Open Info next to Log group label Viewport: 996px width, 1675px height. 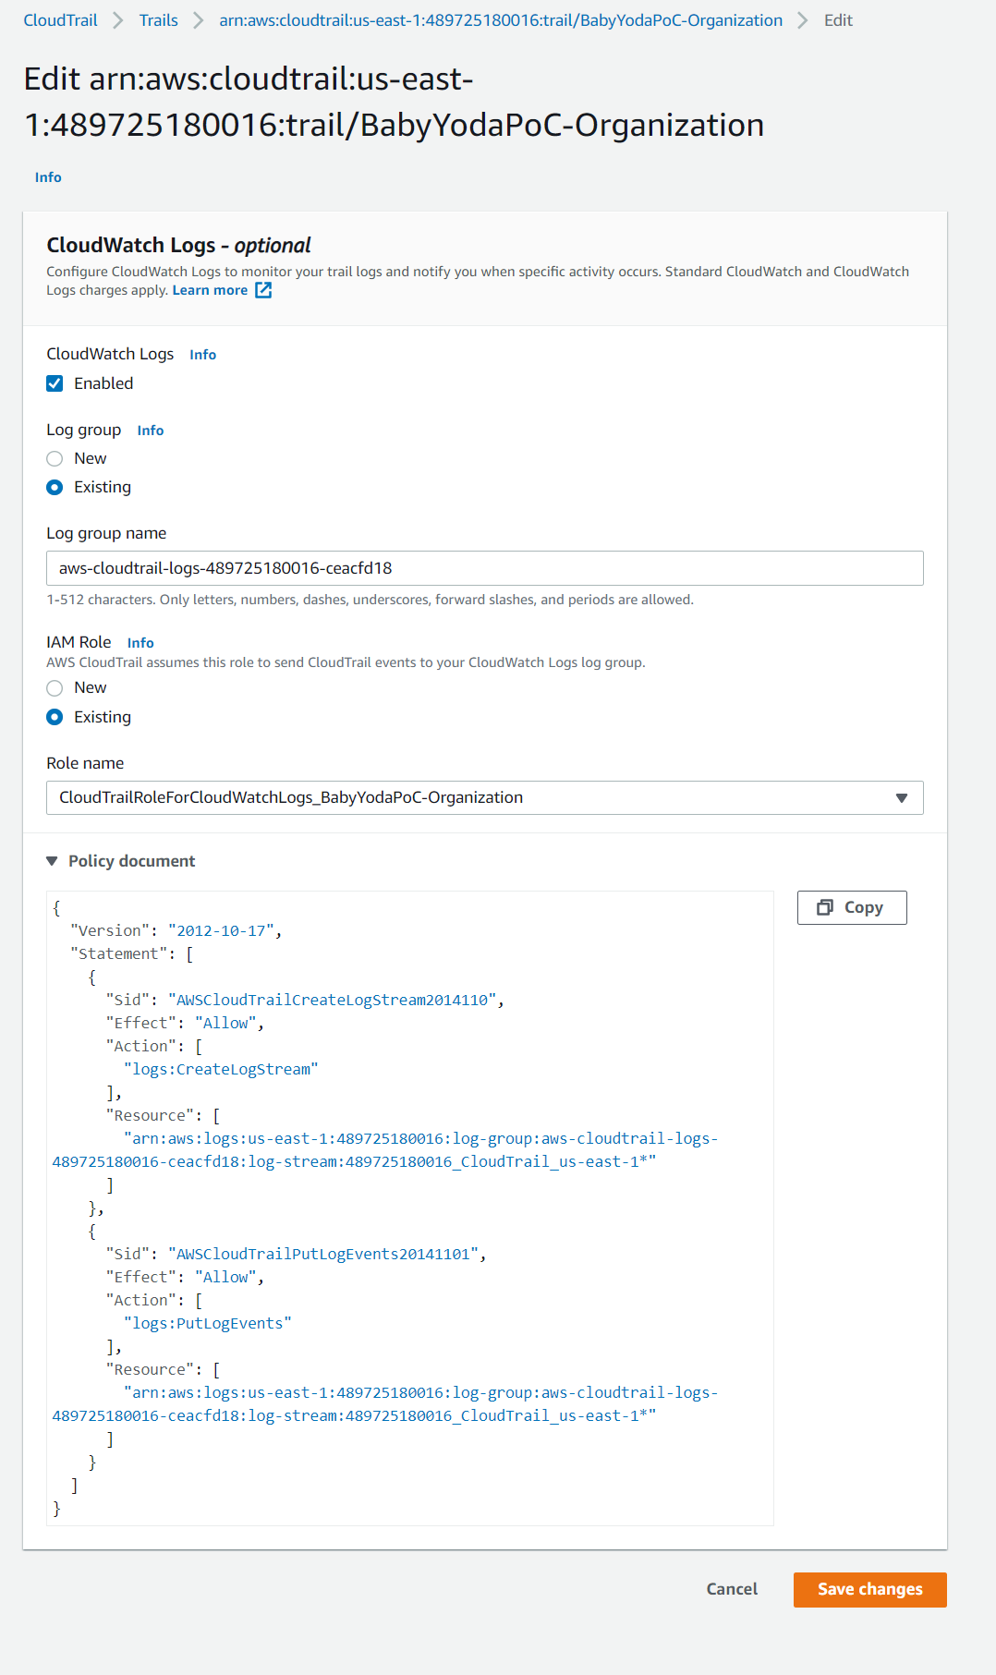(x=151, y=431)
